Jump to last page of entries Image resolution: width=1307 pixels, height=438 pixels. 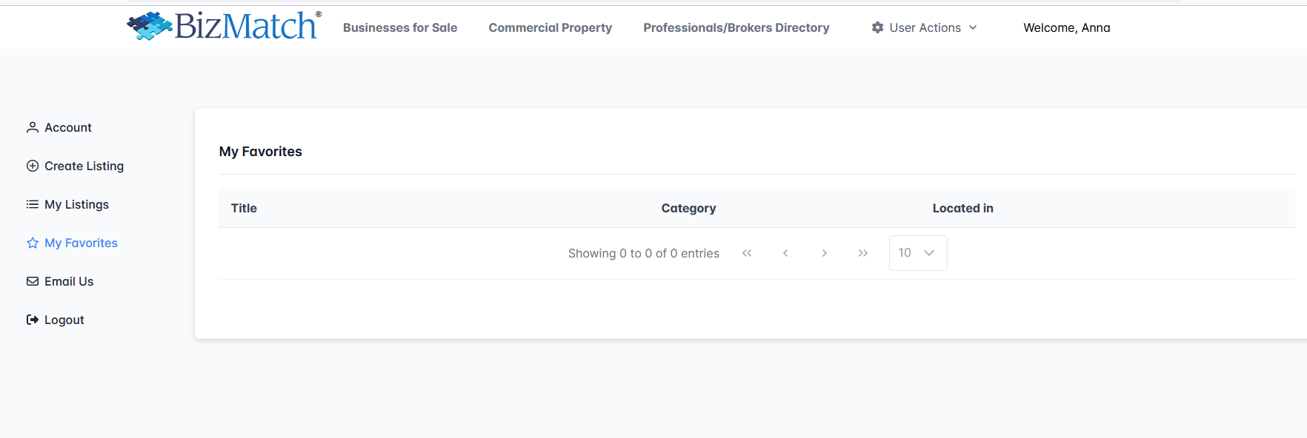pyautogui.click(x=862, y=253)
